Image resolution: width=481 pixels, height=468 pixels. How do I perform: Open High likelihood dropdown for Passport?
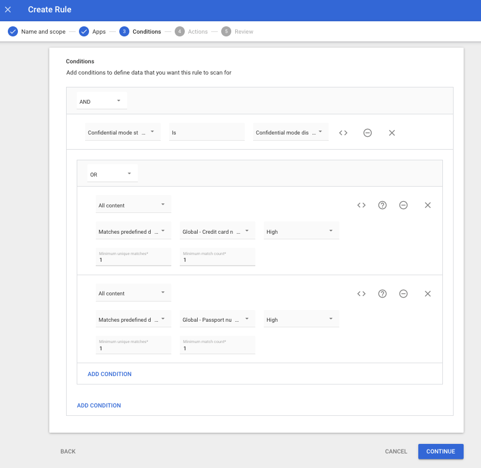[x=301, y=319]
